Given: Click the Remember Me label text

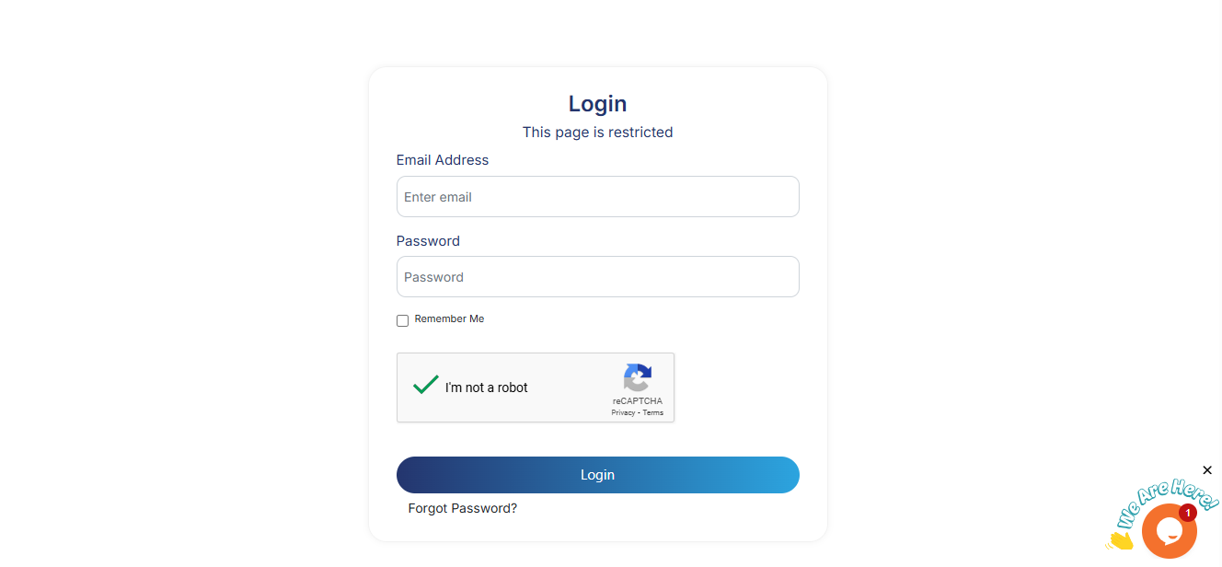Looking at the screenshot, I should click(449, 319).
